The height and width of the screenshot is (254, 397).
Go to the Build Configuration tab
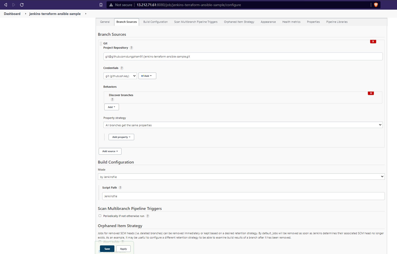156,22
